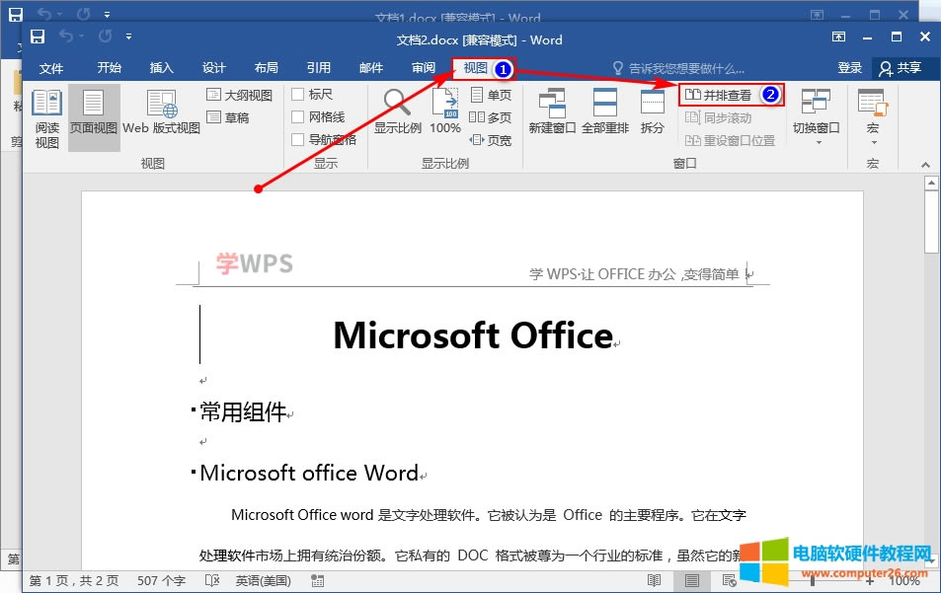The height and width of the screenshot is (593, 941).
Task: Switch to the 审阅 ribbon tab
Action: coord(424,68)
